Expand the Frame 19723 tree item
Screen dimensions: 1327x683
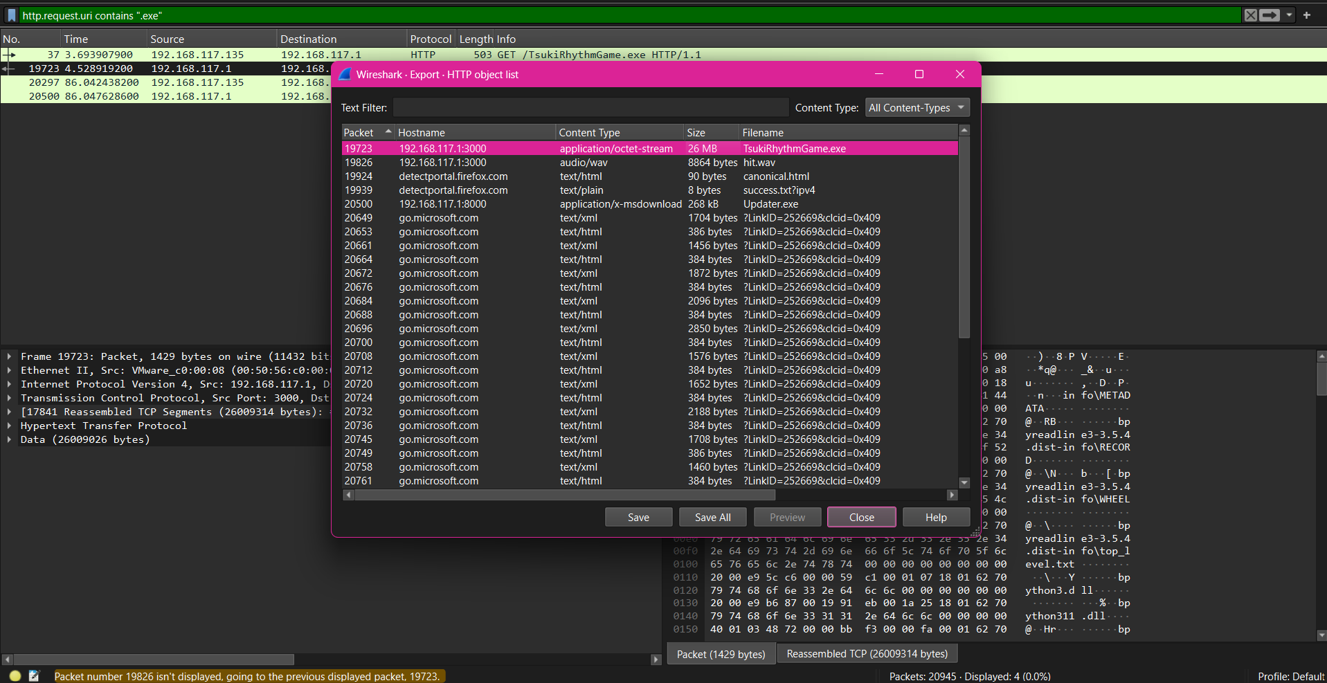[x=9, y=356]
